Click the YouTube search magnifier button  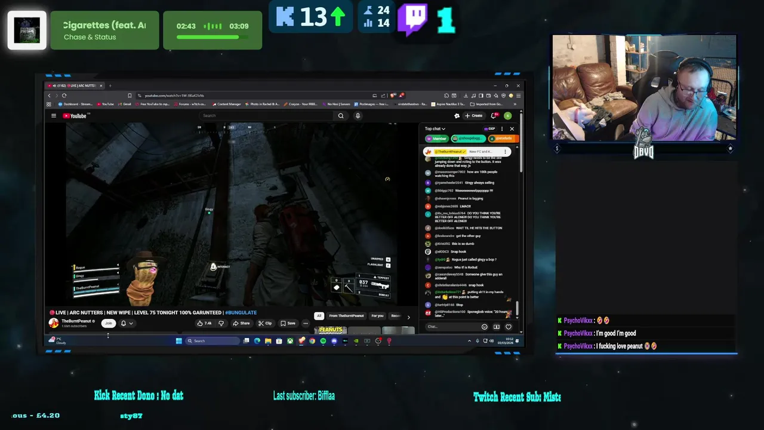[341, 116]
